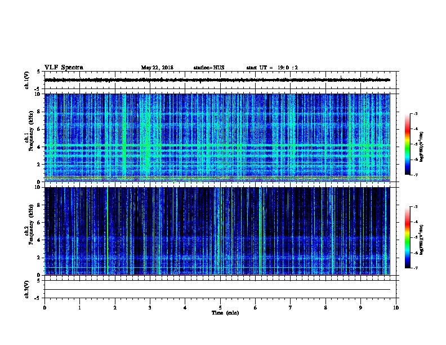Click the time axis tick label '10'

pyautogui.click(x=396, y=308)
